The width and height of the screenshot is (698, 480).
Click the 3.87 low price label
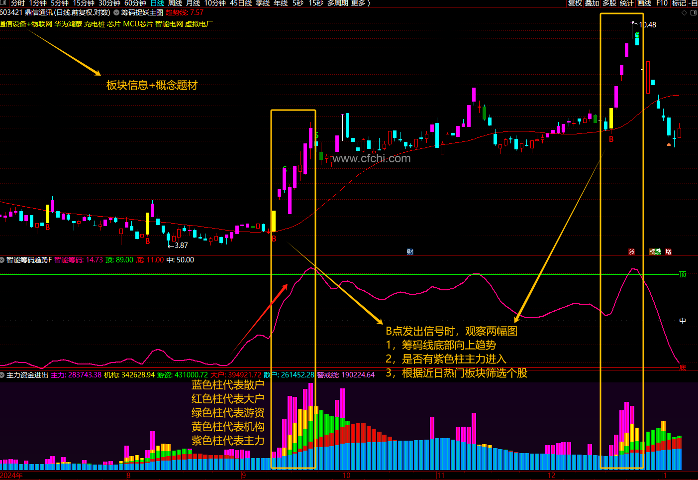pyautogui.click(x=181, y=245)
